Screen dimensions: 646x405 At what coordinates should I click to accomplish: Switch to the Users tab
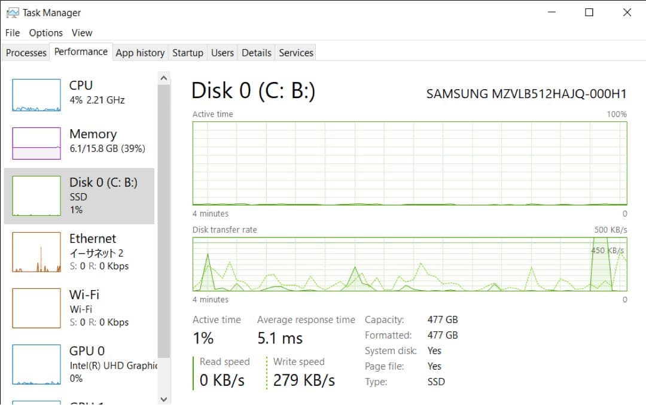coord(222,53)
